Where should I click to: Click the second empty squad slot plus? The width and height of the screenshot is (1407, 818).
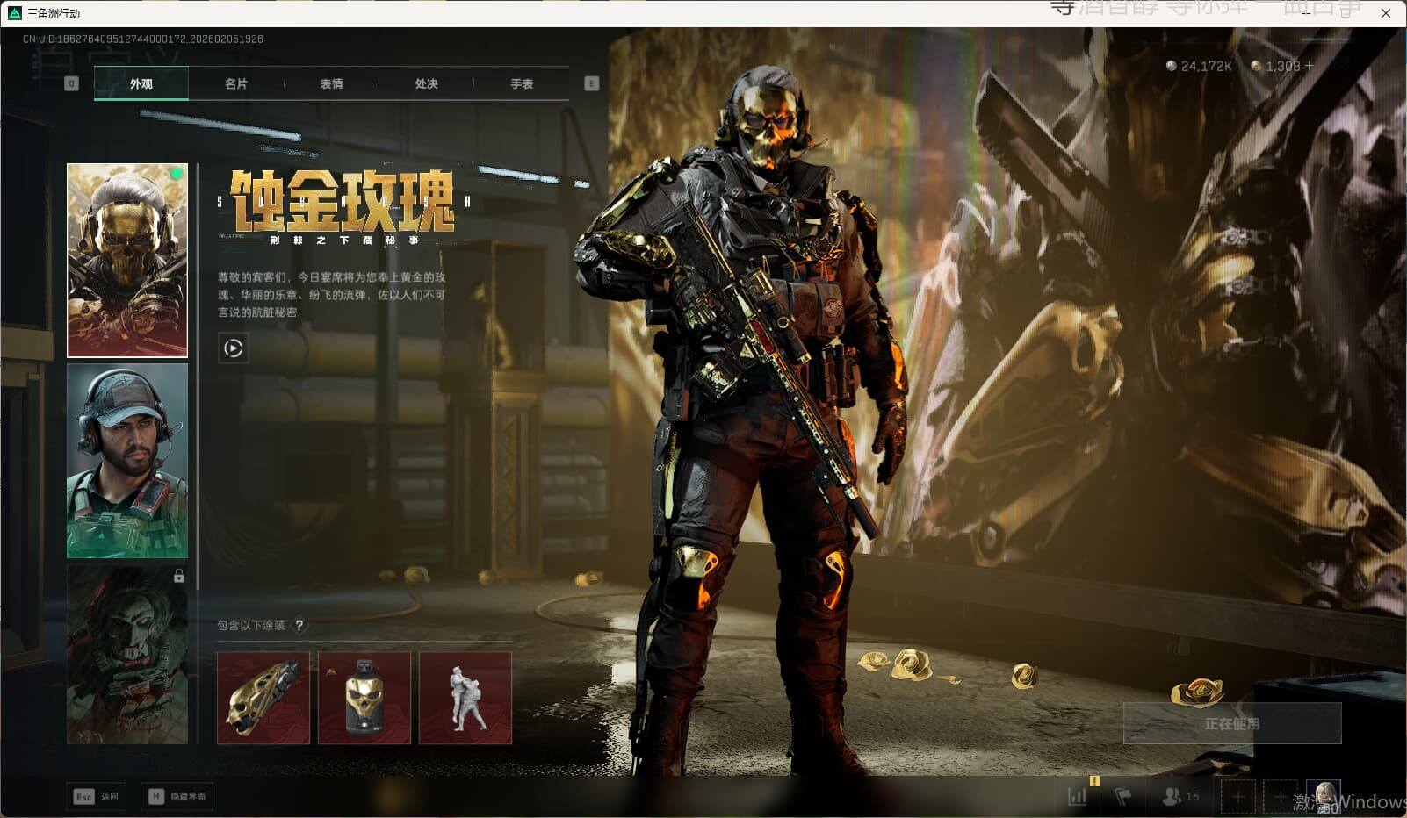tap(1280, 797)
